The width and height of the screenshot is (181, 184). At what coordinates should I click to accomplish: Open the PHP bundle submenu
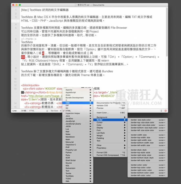(78, 147)
